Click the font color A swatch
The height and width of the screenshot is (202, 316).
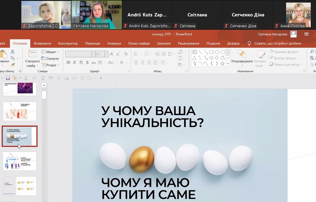(x=122, y=63)
